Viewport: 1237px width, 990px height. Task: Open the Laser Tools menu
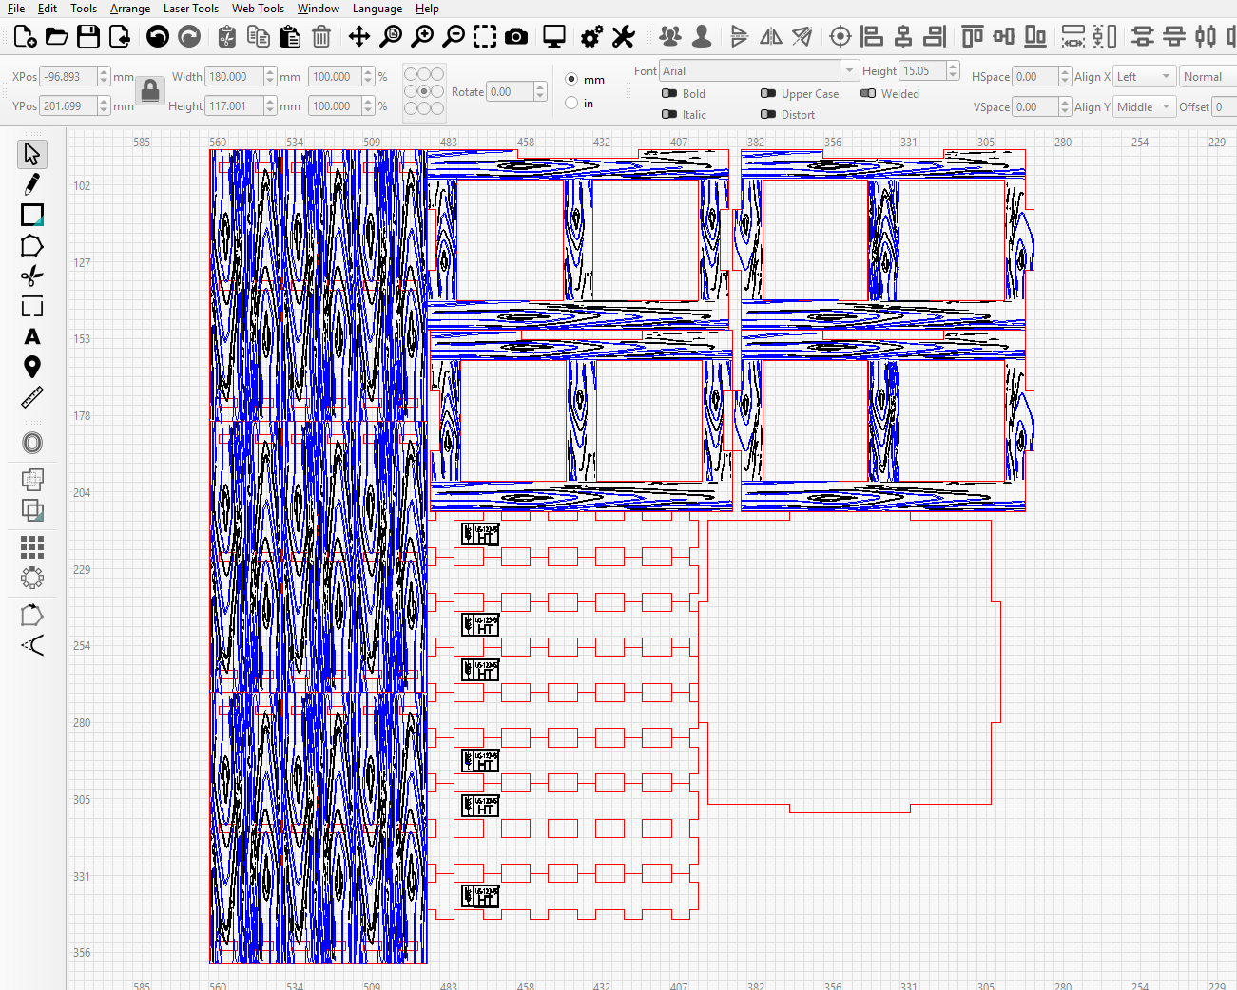(x=191, y=9)
